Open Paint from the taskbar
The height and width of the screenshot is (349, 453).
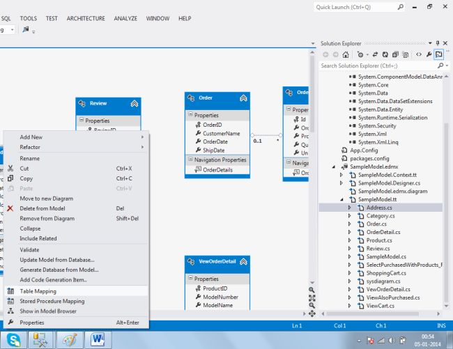(x=70, y=340)
